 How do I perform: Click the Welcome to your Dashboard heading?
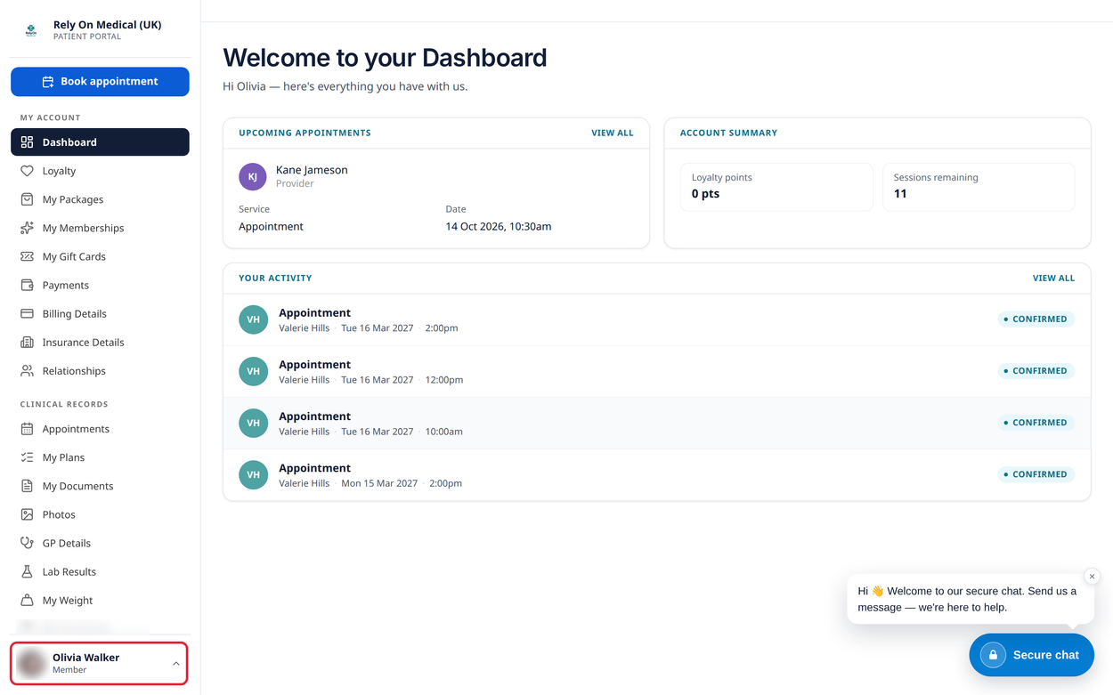point(385,58)
